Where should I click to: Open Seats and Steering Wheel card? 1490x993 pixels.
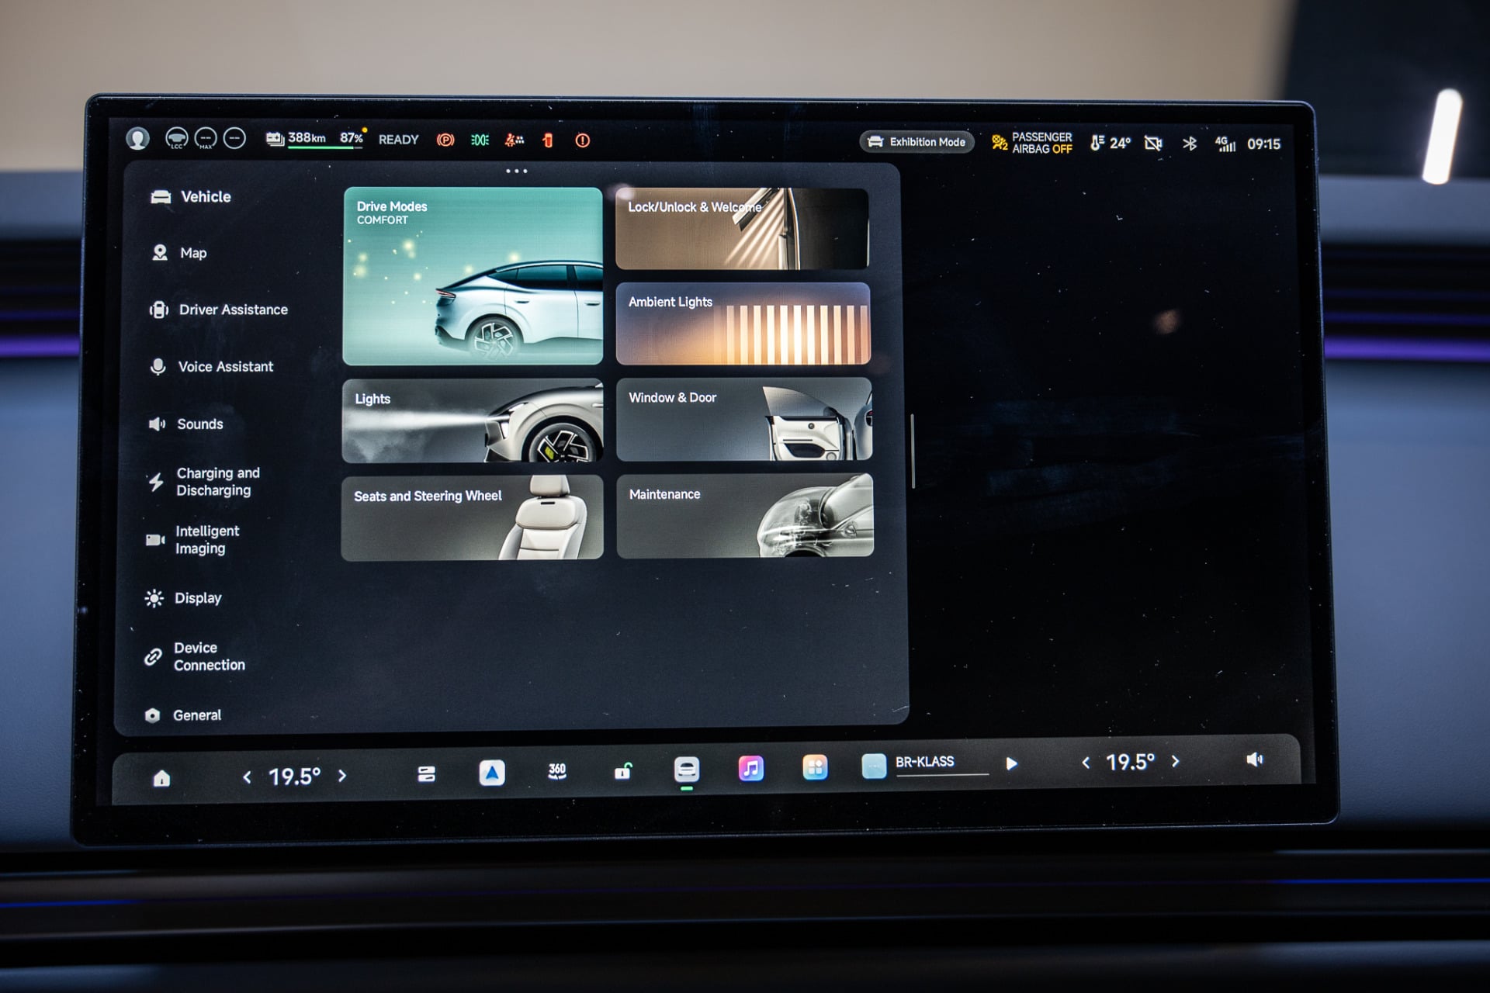(x=473, y=517)
